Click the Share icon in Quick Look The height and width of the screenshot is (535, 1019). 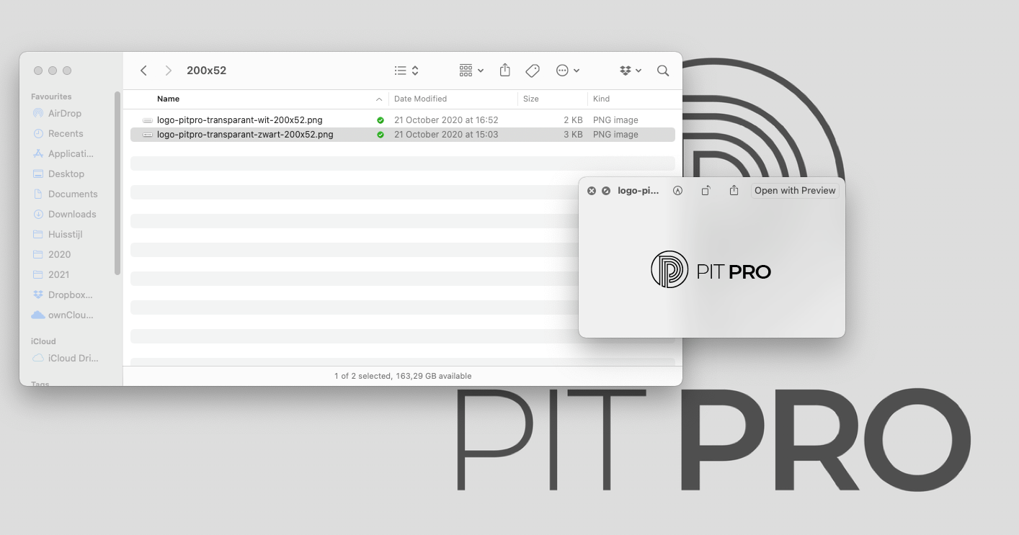coord(734,190)
